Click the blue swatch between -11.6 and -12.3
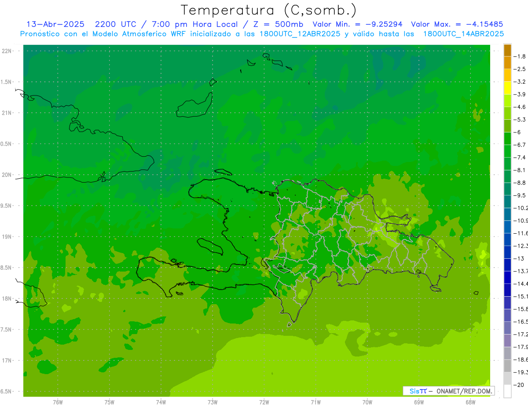528x408 pixels. [x=507, y=239]
